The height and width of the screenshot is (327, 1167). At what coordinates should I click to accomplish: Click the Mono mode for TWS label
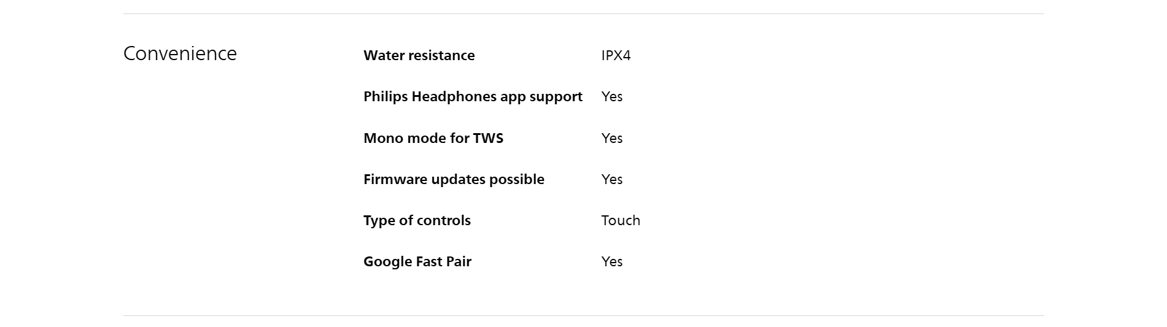tap(433, 138)
